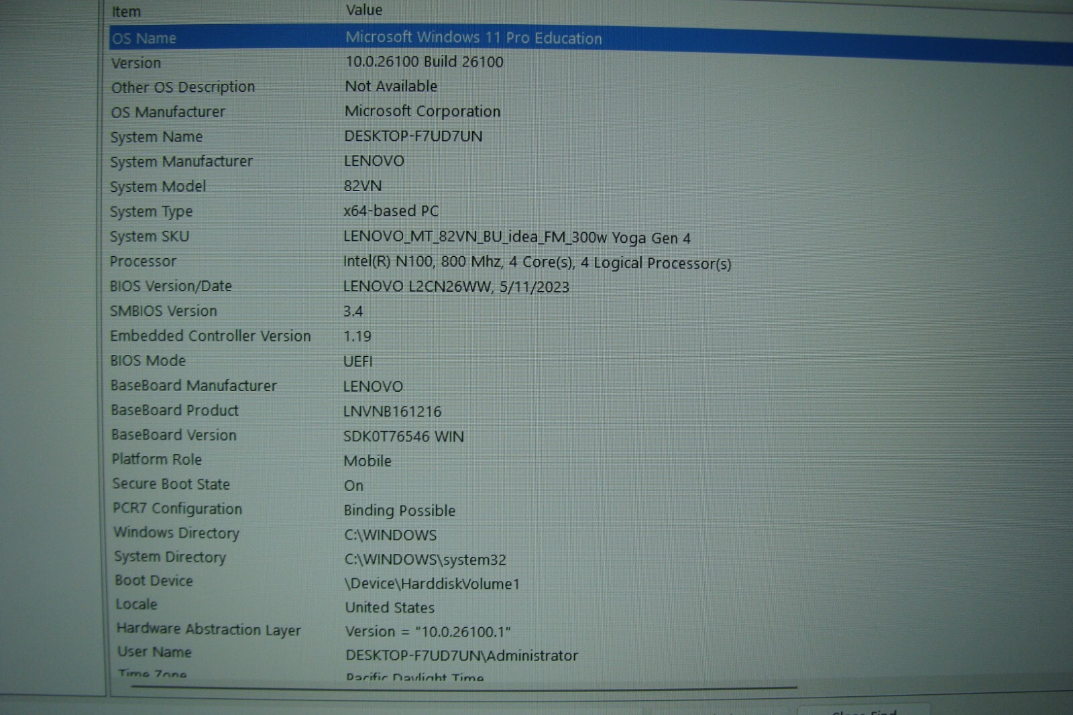The image size is (1073, 715).
Task: Select the LENOVO_MT_82VN SKU value
Action: (x=516, y=237)
